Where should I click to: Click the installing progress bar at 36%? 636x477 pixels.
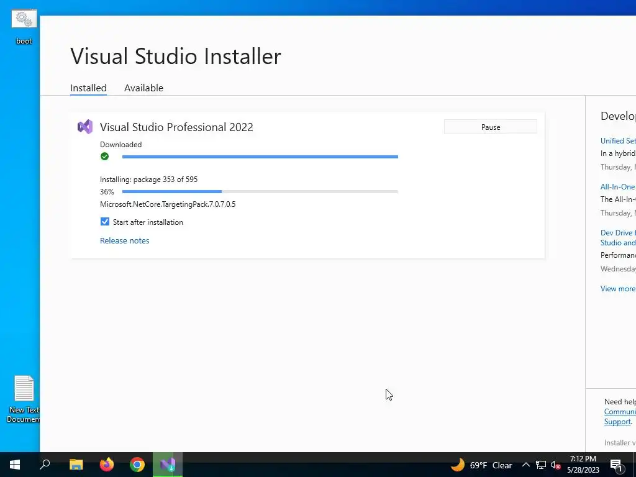pyautogui.click(x=260, y=191)
